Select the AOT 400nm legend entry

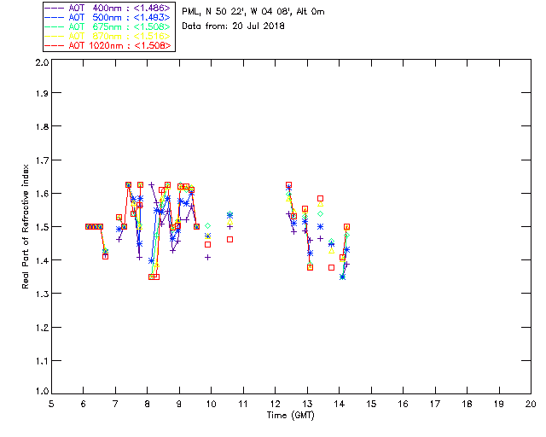tap(107, 8)
